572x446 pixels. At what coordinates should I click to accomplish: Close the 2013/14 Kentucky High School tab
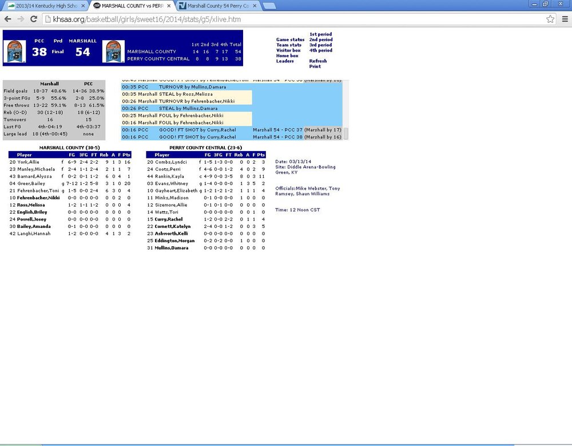coord(83,6)
